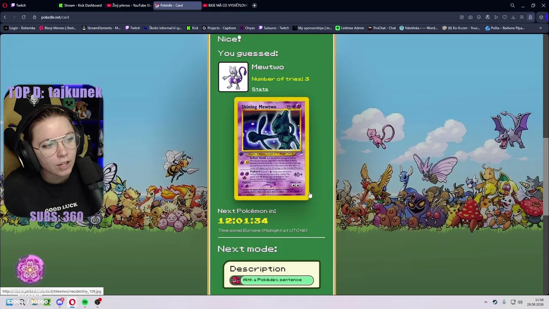Start the Description next mode button
549x309 pixels.
point(271,275)
